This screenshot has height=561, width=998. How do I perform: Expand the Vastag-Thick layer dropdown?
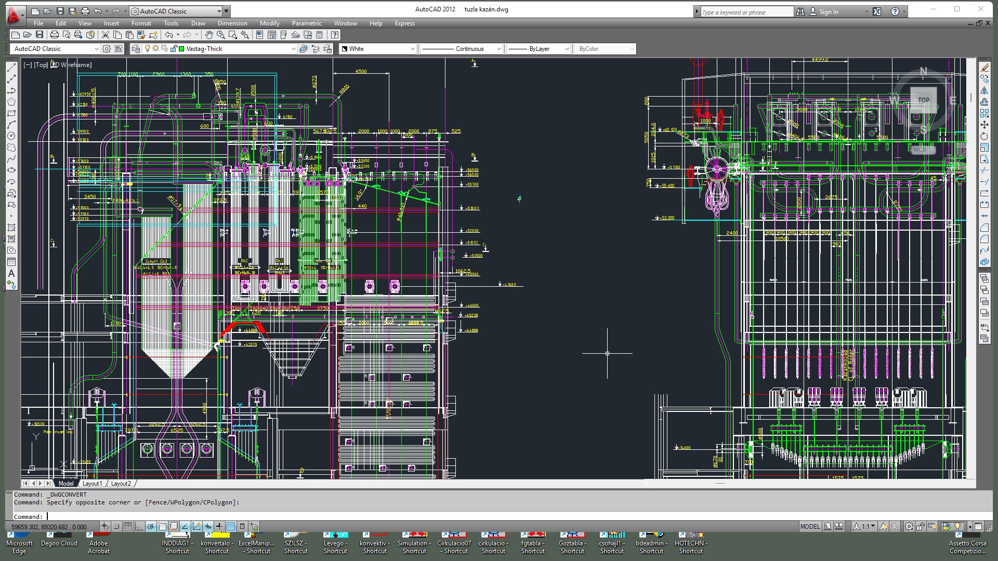point(293,49)
